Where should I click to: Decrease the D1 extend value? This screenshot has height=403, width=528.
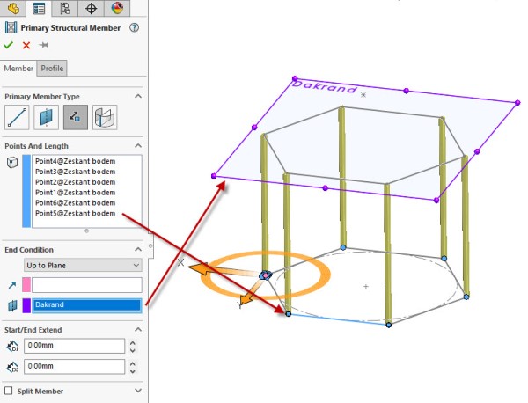coord(133,350)
